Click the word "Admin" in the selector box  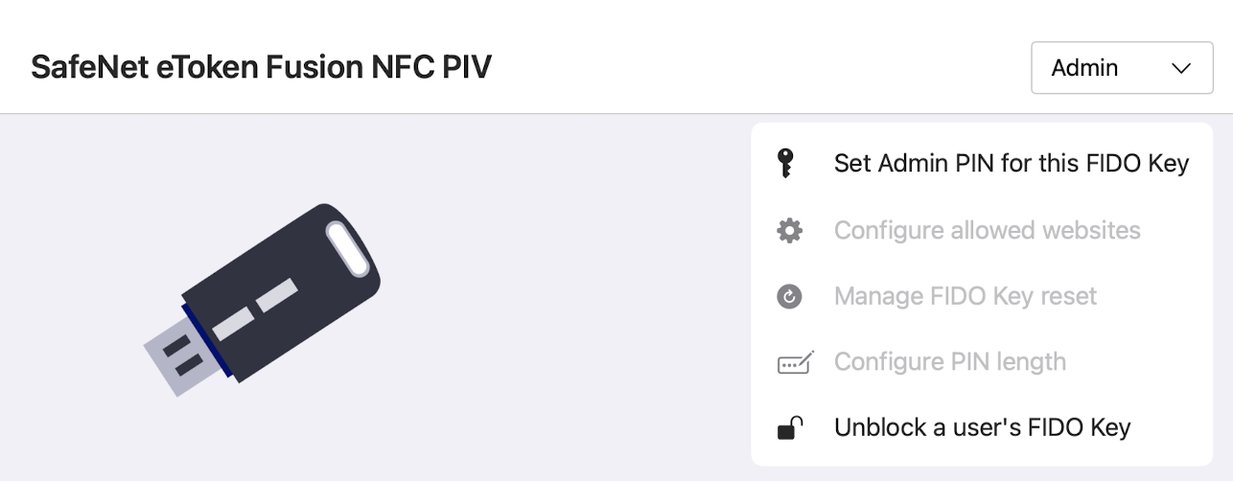pos(1084,68)
